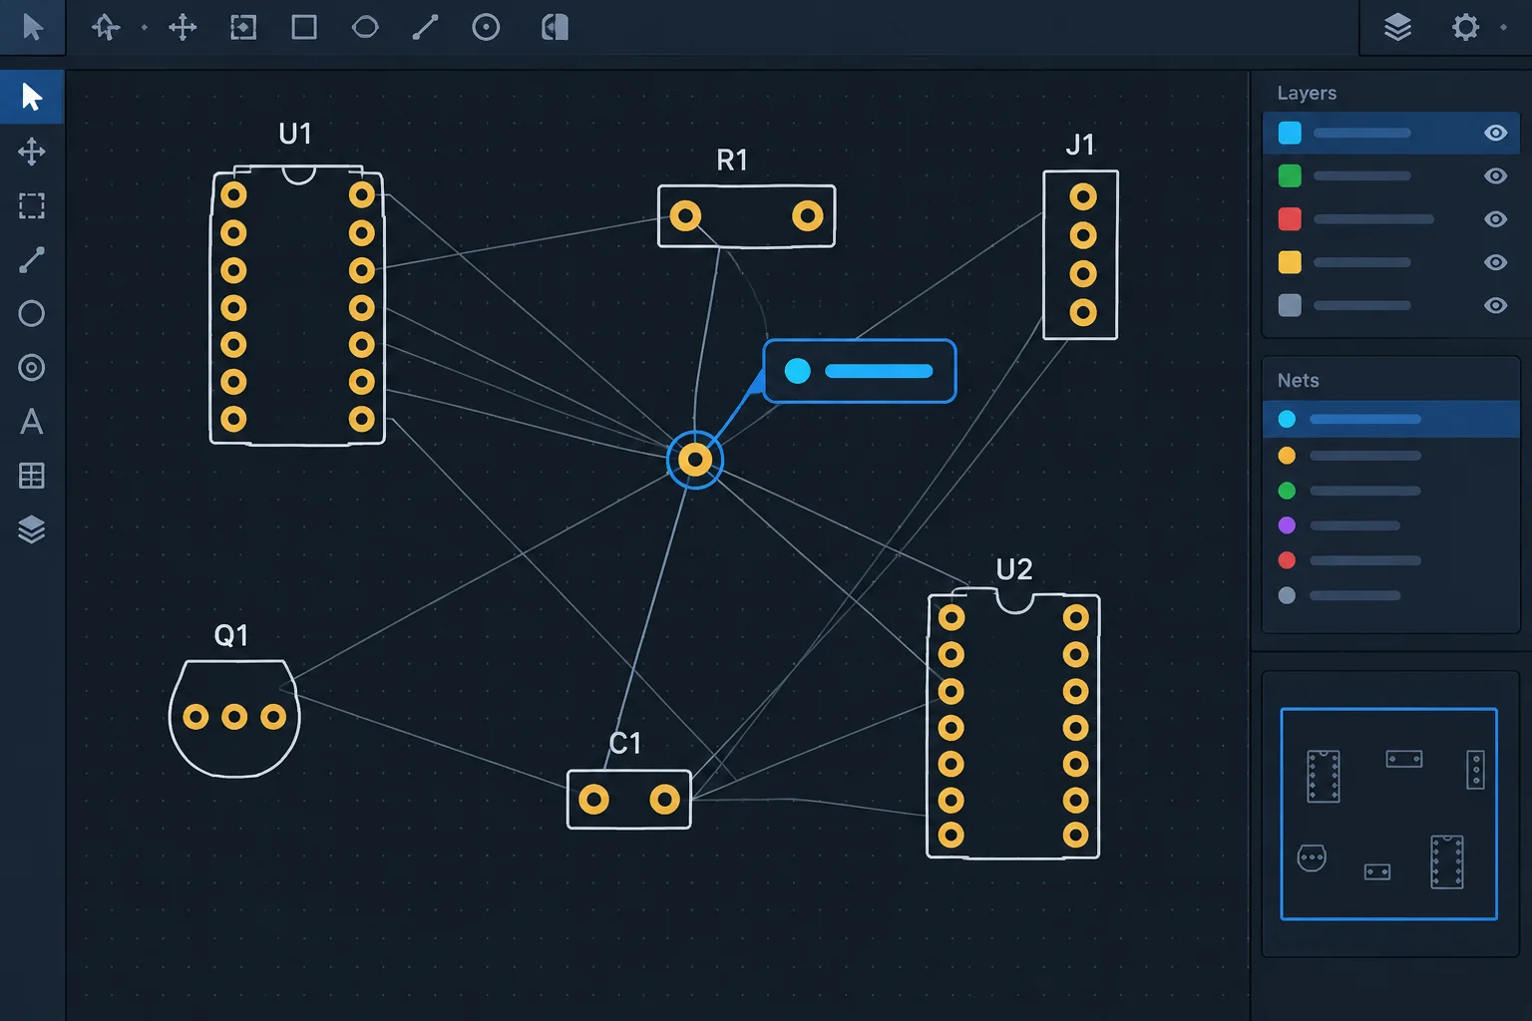Image resolution: width=1532 pixels, height=1021 pixels.
Task: Choose the concentric via tool in left sidebar
Action: point(32,367)
